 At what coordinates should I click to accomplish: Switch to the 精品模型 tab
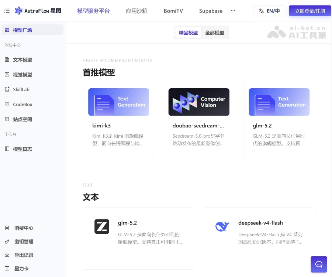tap(188, 33)
